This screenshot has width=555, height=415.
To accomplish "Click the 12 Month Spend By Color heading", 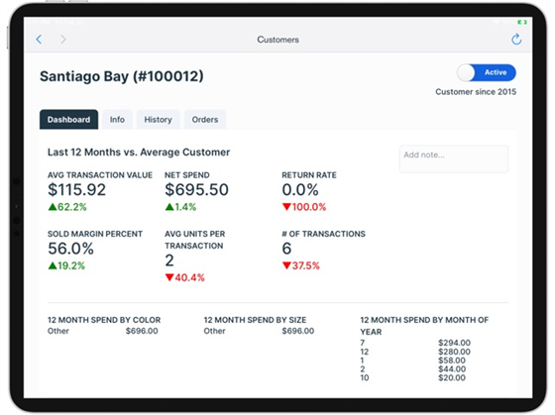I will tap(104, 320).
